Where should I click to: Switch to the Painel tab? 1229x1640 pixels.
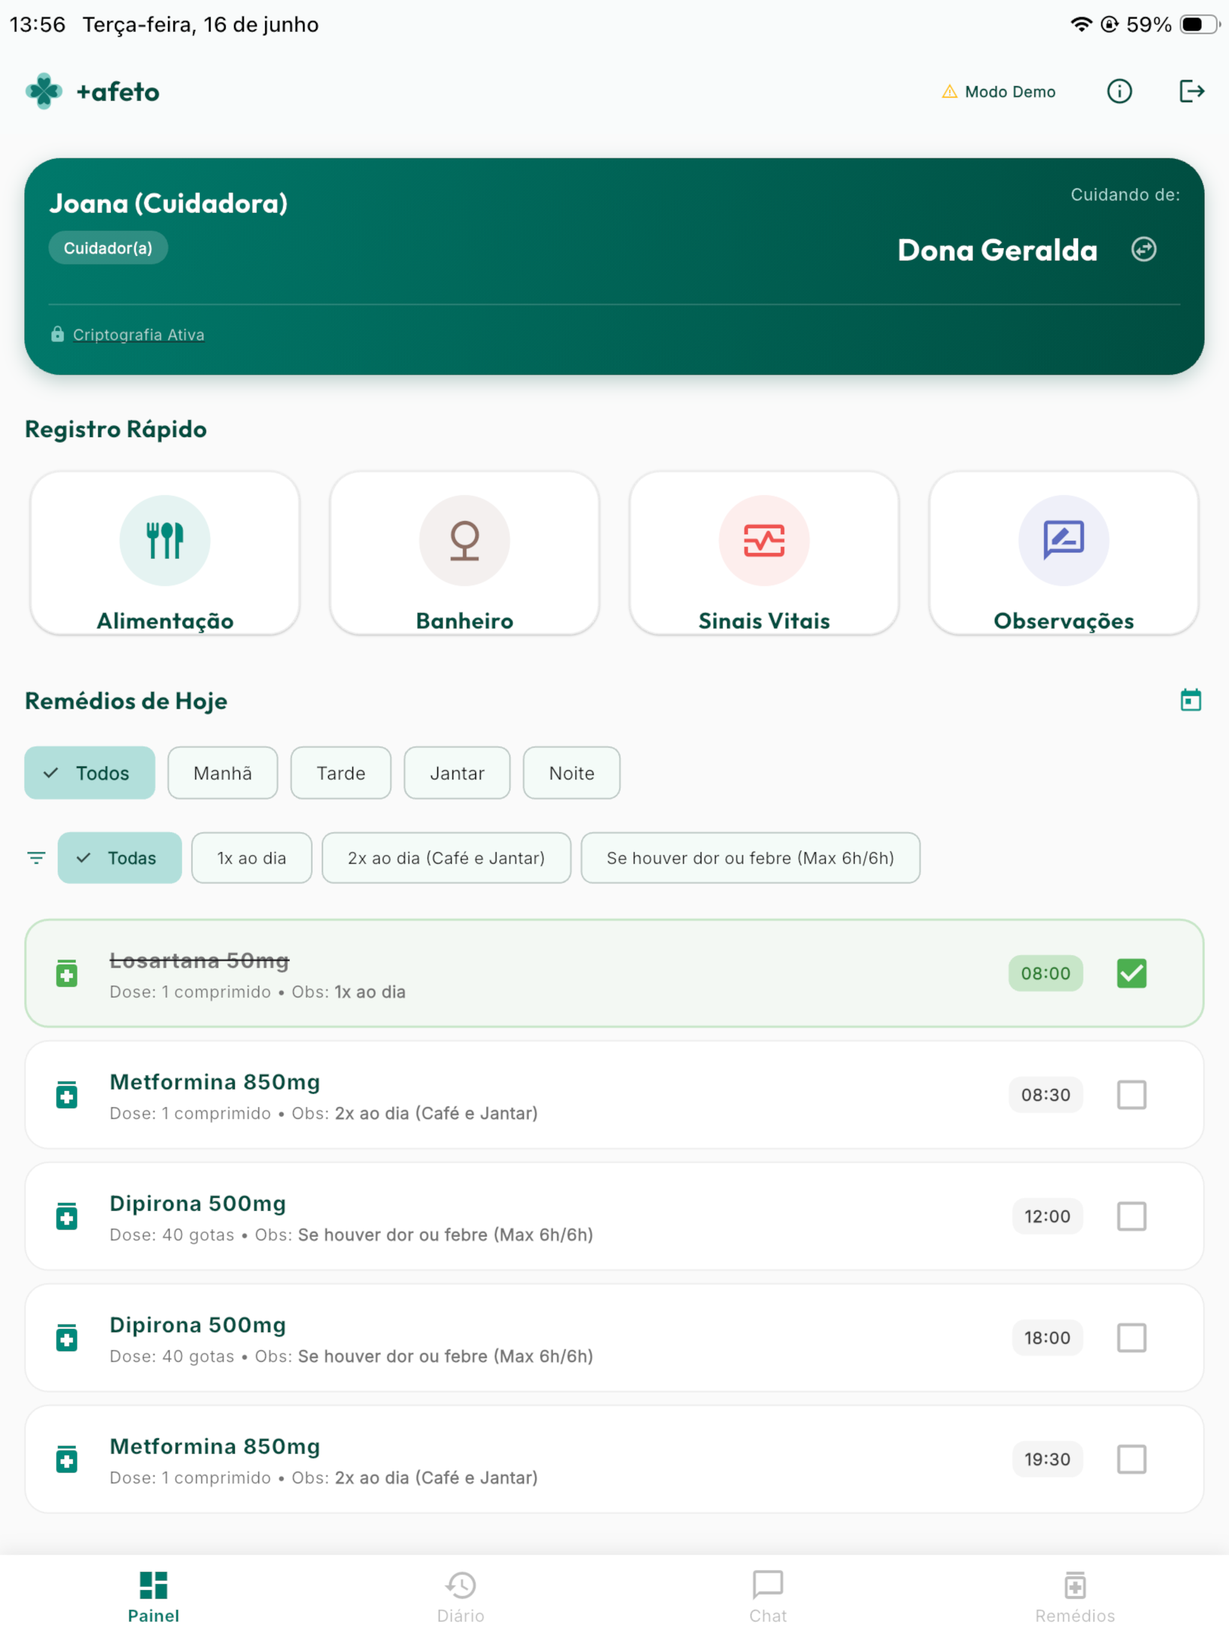[x=154, y=1597]
